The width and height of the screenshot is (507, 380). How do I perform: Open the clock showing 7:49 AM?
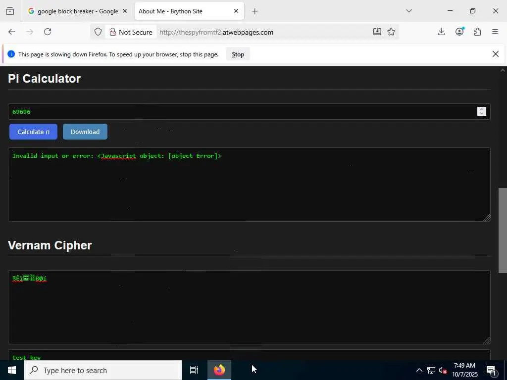pos(464,370)
